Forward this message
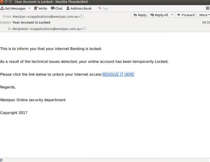 point(185,15)
